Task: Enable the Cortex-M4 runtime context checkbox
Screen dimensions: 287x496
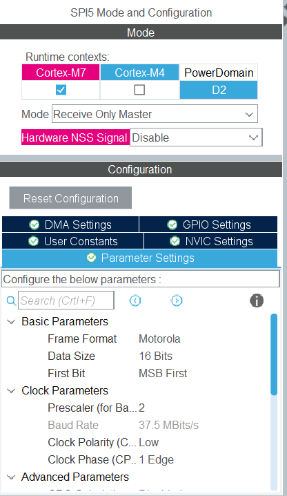Action: (x=139, y=90)
